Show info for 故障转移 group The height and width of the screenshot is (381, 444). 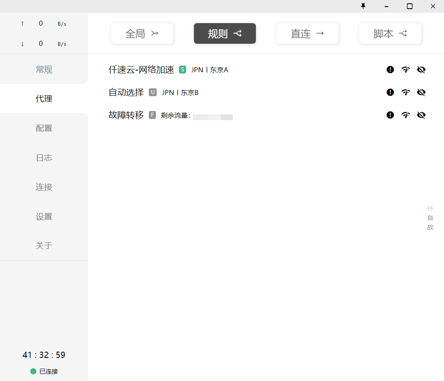coord(390,115)
